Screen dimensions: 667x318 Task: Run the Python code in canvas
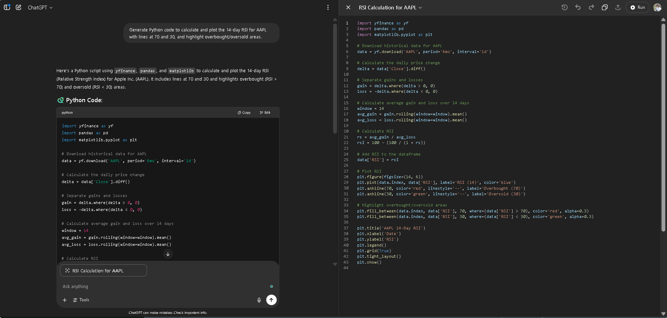coord(638,7)
